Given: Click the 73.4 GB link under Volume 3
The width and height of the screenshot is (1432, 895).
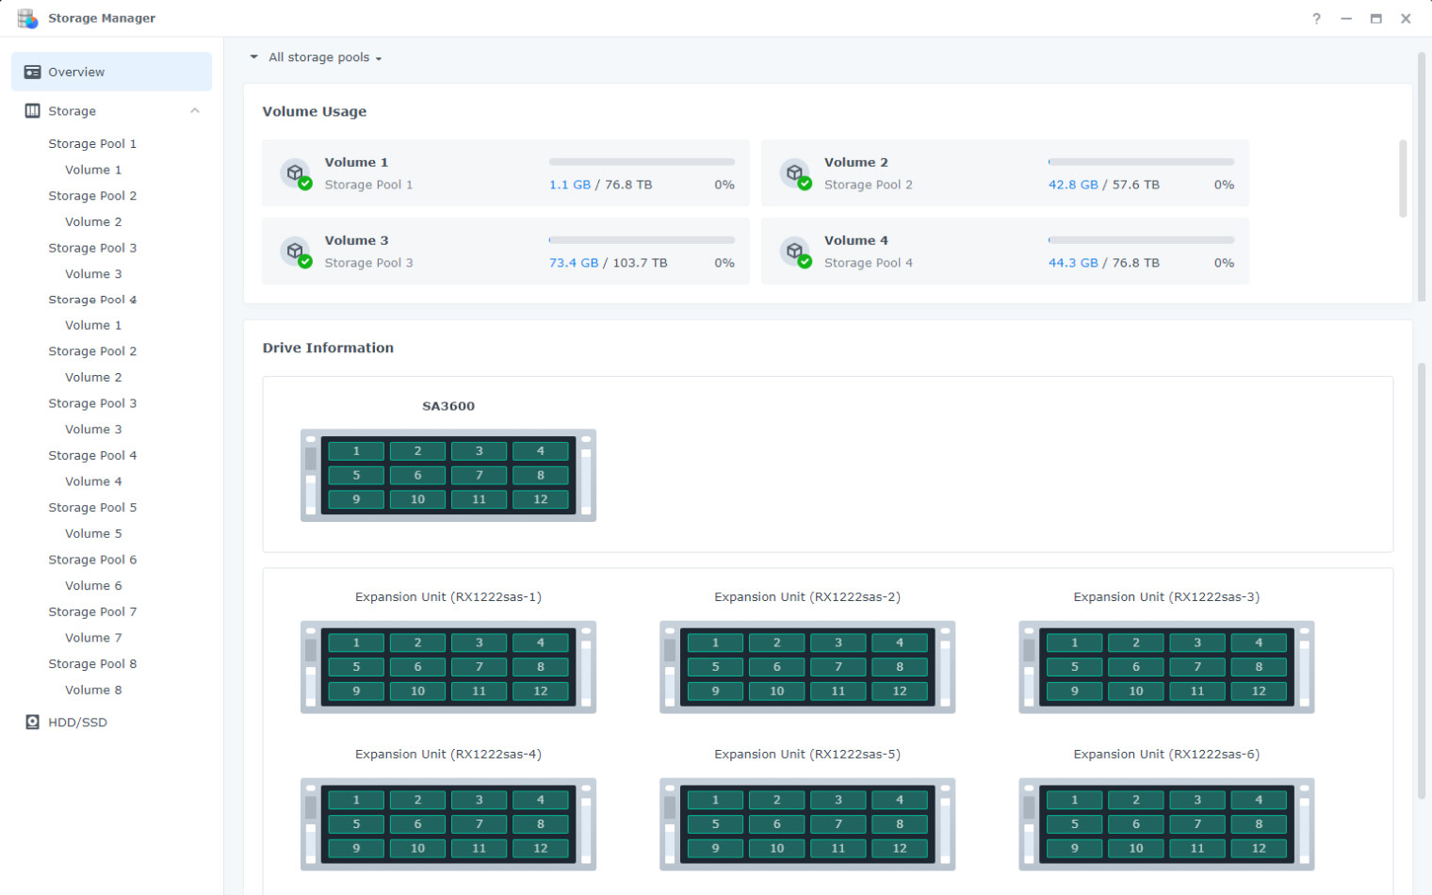Looking at the screenshot, I should click(x=574, y=263).
